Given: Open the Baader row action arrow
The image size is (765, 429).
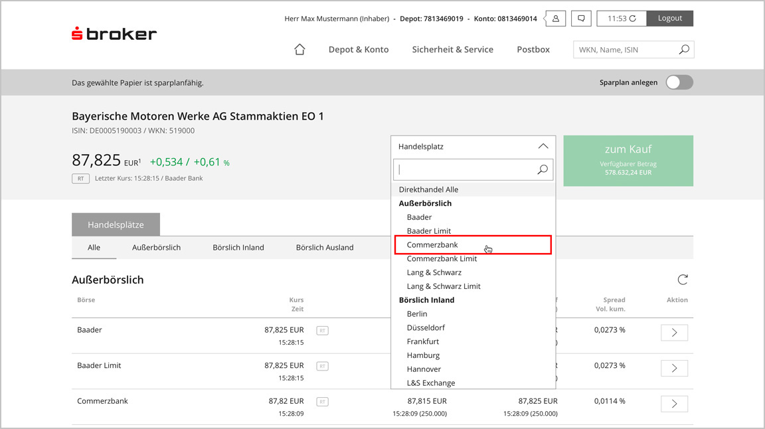Looking at the screenshot, I should coord(674,332).
